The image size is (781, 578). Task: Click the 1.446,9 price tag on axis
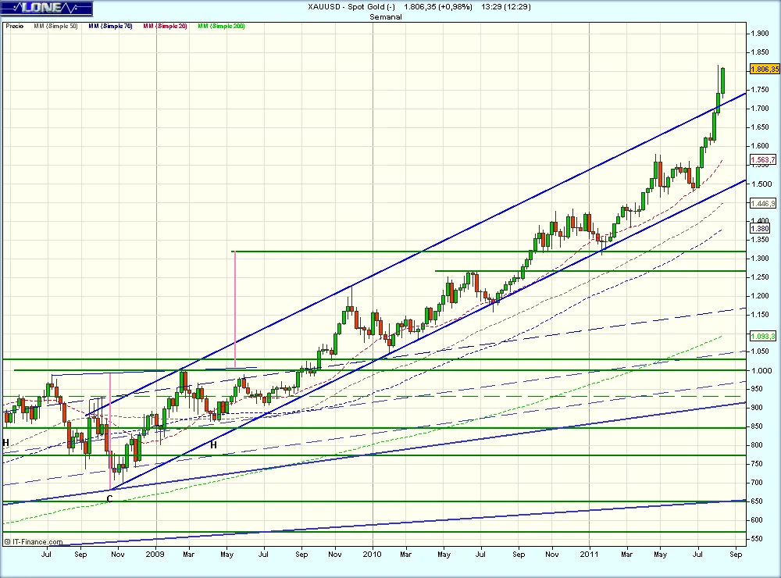coord(762,203)
